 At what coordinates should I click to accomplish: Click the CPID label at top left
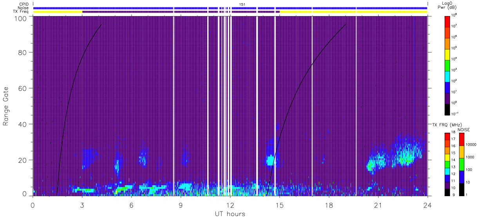click(x=24, y=4)
